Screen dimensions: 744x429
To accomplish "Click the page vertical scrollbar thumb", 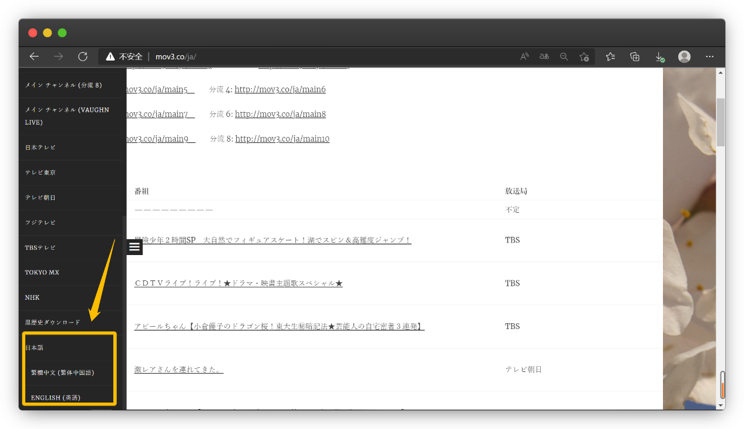I will [x=721, y=122].
